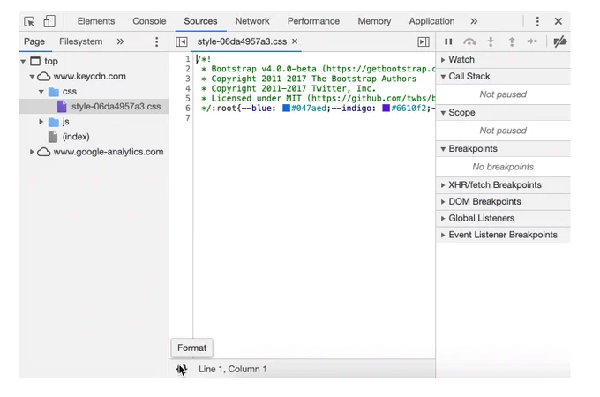Expand the js folder arrow
This screenshot has height=397, width=600.
pos(41,122)
